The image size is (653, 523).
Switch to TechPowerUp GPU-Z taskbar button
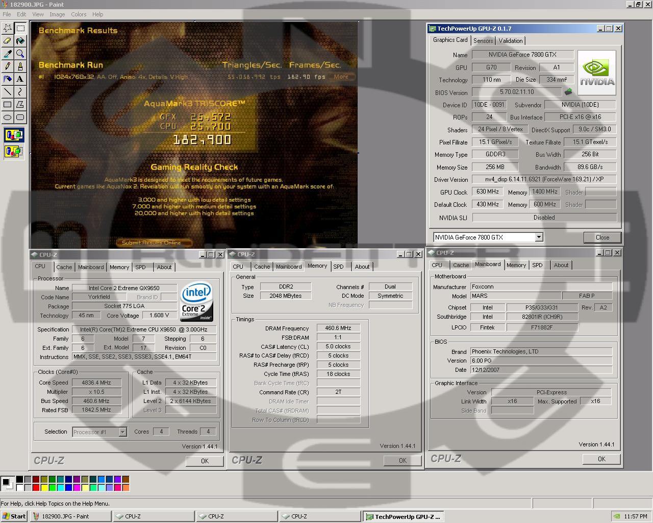[x=403, y=516]
